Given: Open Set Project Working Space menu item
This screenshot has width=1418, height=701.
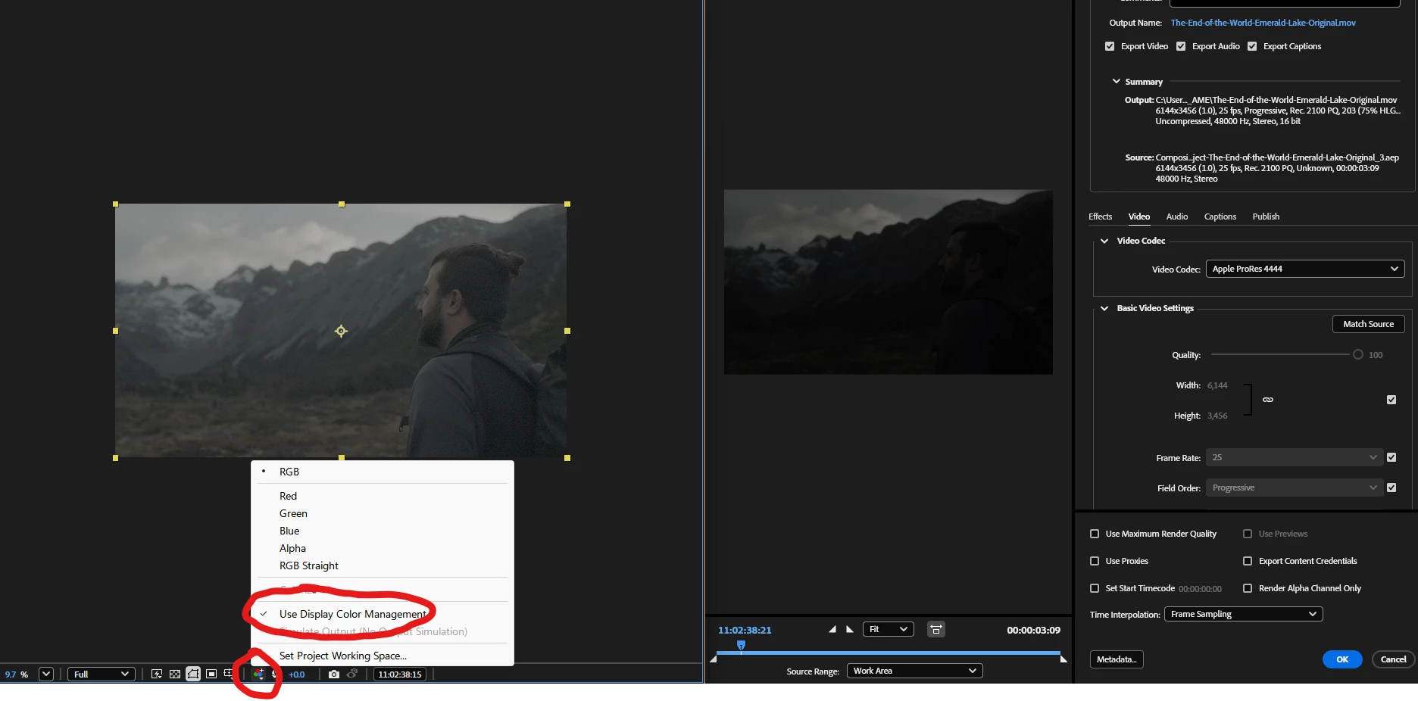Looking at the screenshot, I should (x=383, y=656).
